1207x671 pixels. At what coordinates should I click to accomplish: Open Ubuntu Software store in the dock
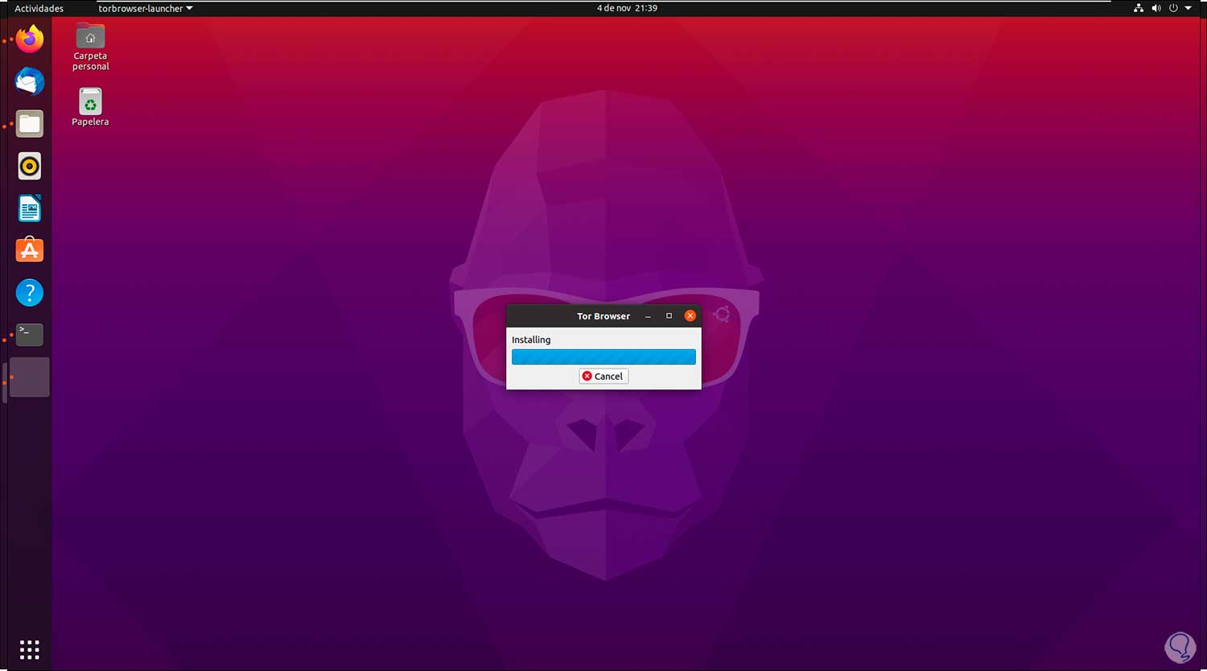pyautogui.click(x=30, y=250)
